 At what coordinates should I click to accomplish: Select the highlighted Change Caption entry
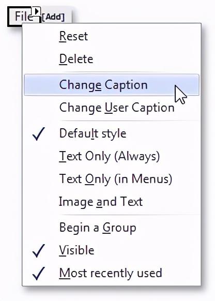point(112,85)
